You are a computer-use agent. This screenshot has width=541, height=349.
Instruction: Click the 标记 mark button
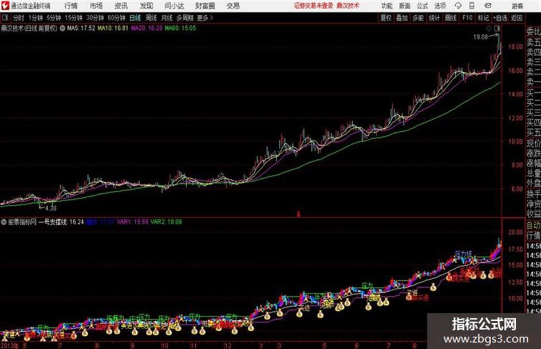(483, 18)
